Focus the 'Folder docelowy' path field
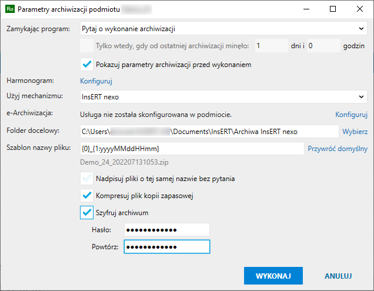The image size is (374, 291). 209,131
